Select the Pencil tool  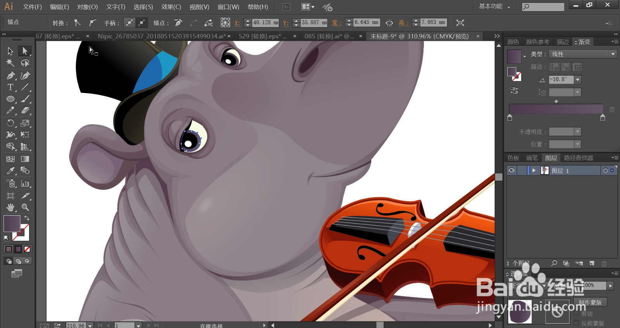coord(10,111)
